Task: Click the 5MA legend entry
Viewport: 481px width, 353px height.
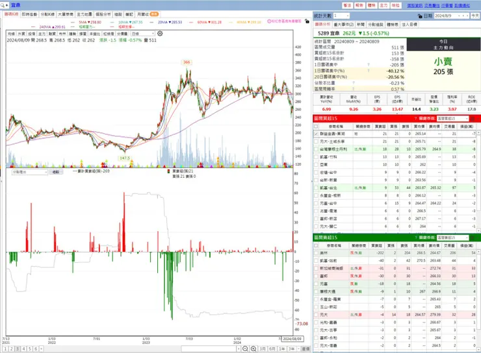Action: pyautogui.click(x=90, y=22)
